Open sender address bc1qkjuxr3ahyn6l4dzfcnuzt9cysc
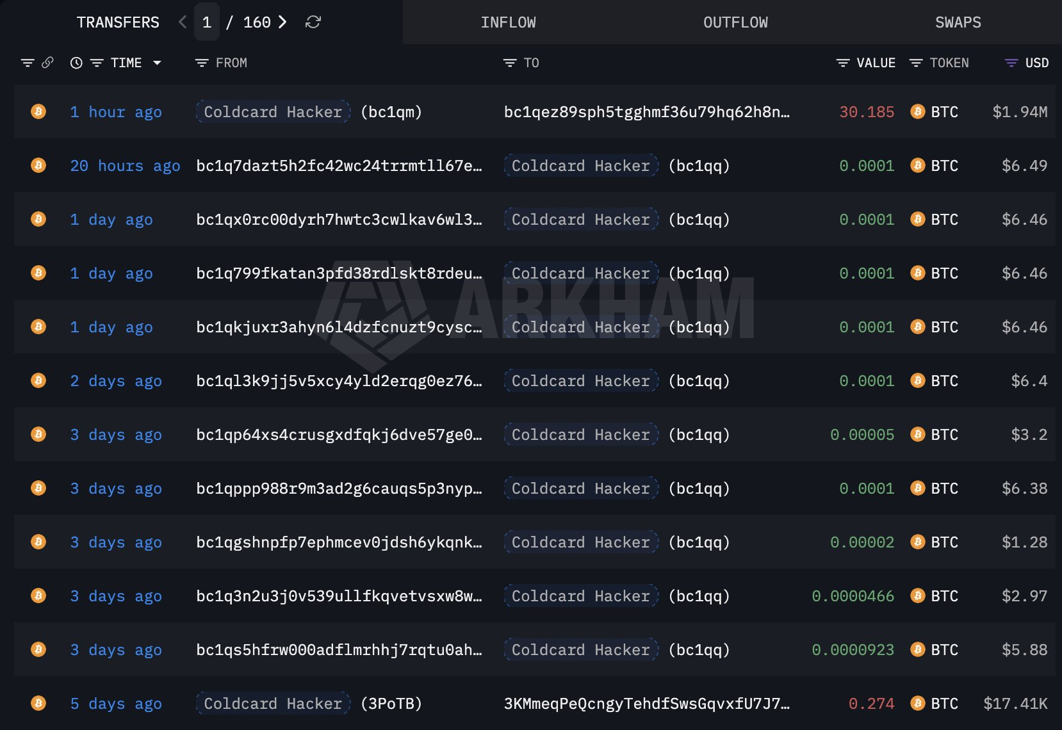 click(x=339, y=327)
